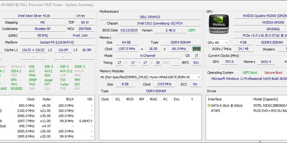Click the module size 8 GB field
Viewport: 287px width, 143px height.
click(x=125, y=84)
